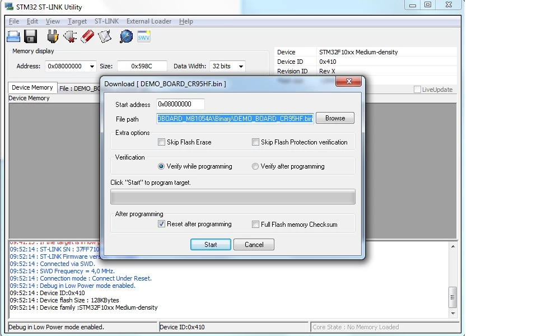Click the memory Size field 0x598C
The height and width of the screenshot is (336, 542).
tap(142, 66)
